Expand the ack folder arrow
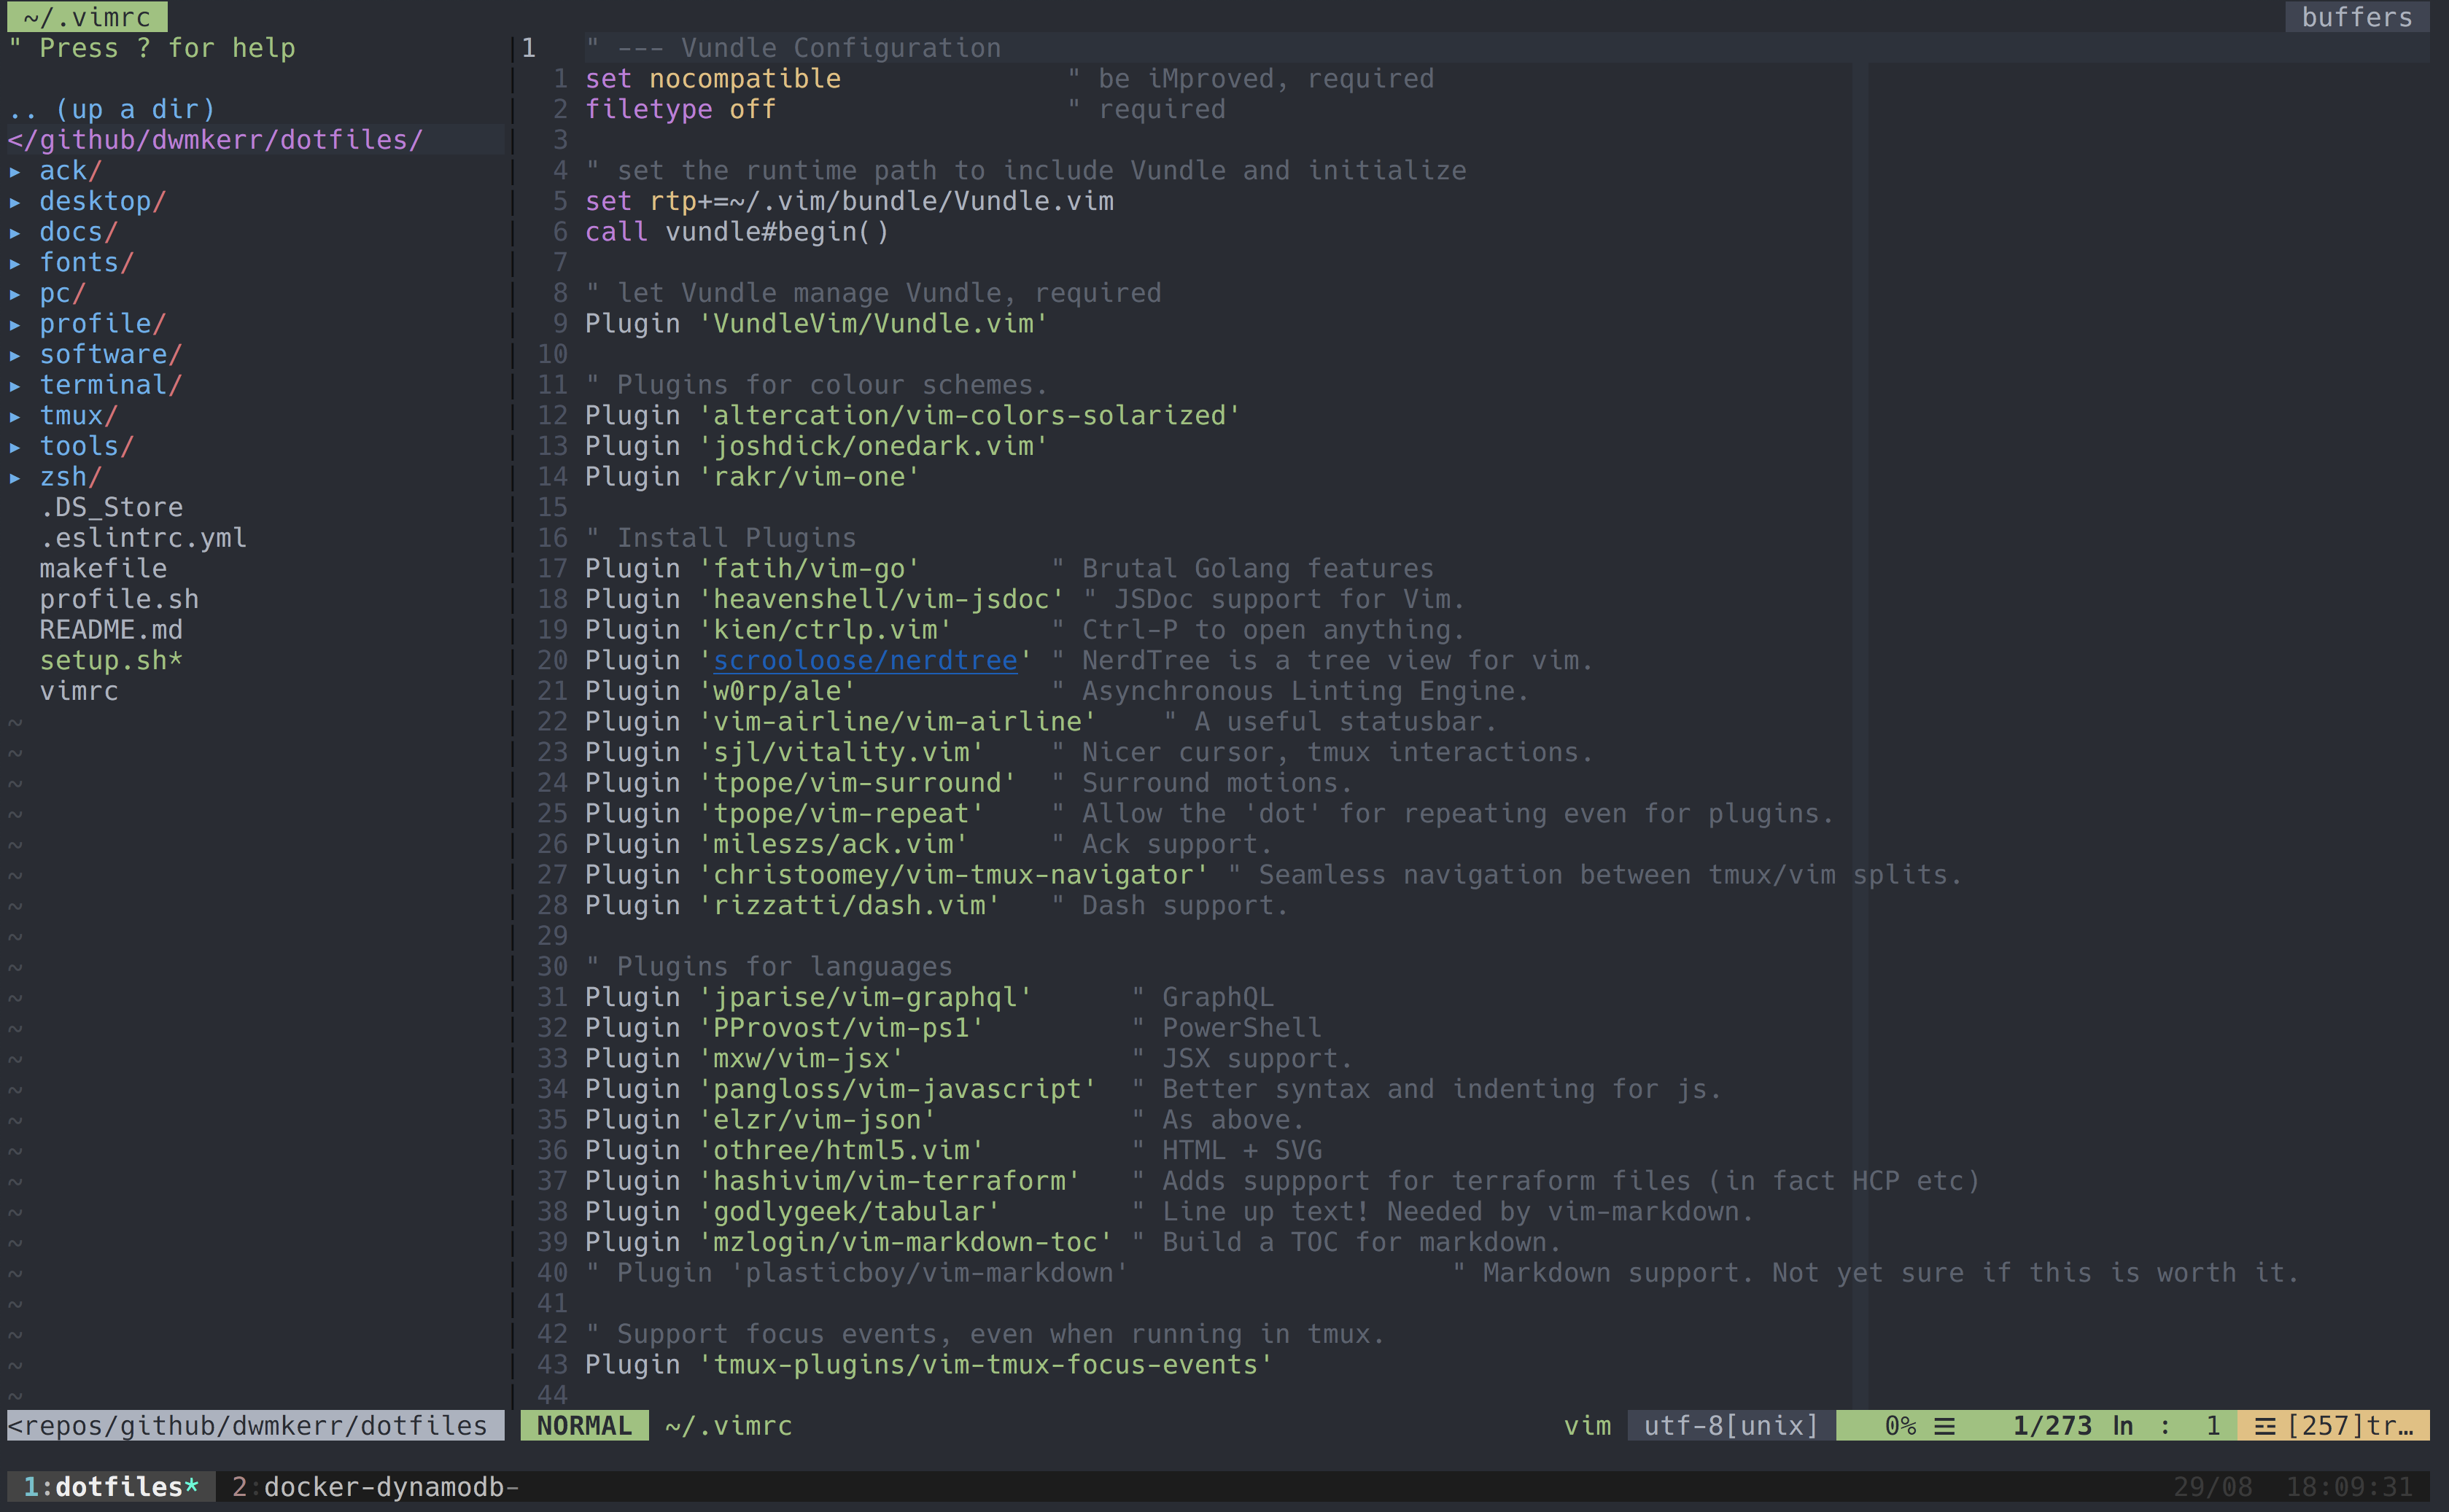This screenshot has height=1512, width=2449. click(15, 172)
